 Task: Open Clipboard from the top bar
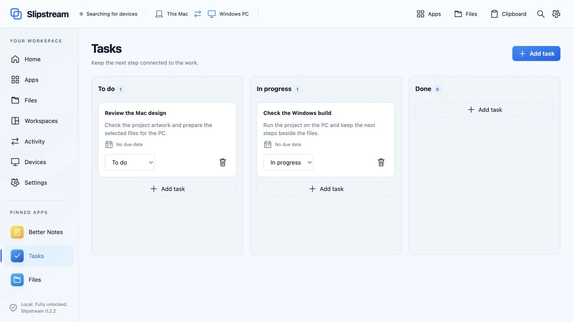point(509,14)
